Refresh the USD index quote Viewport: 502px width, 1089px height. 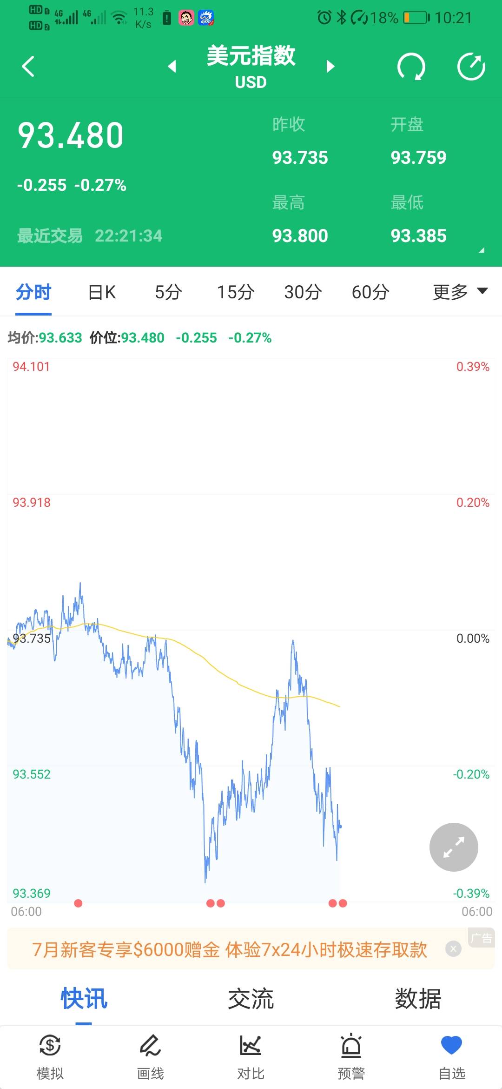411,67
